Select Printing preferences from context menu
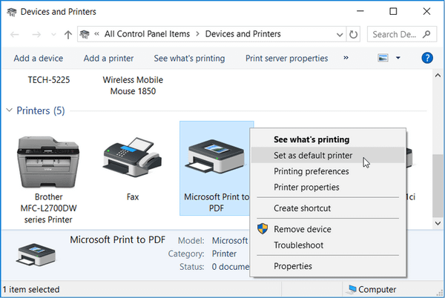This screenshot has height=298, width=445. click(x=311, y=171)
